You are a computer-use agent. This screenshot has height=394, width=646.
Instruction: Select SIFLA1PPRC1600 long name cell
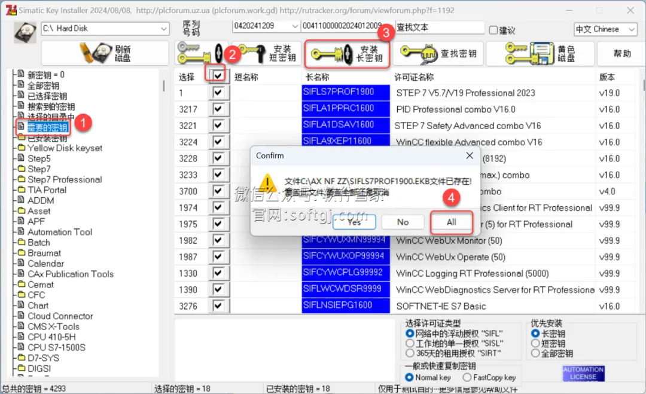(346, 109)
